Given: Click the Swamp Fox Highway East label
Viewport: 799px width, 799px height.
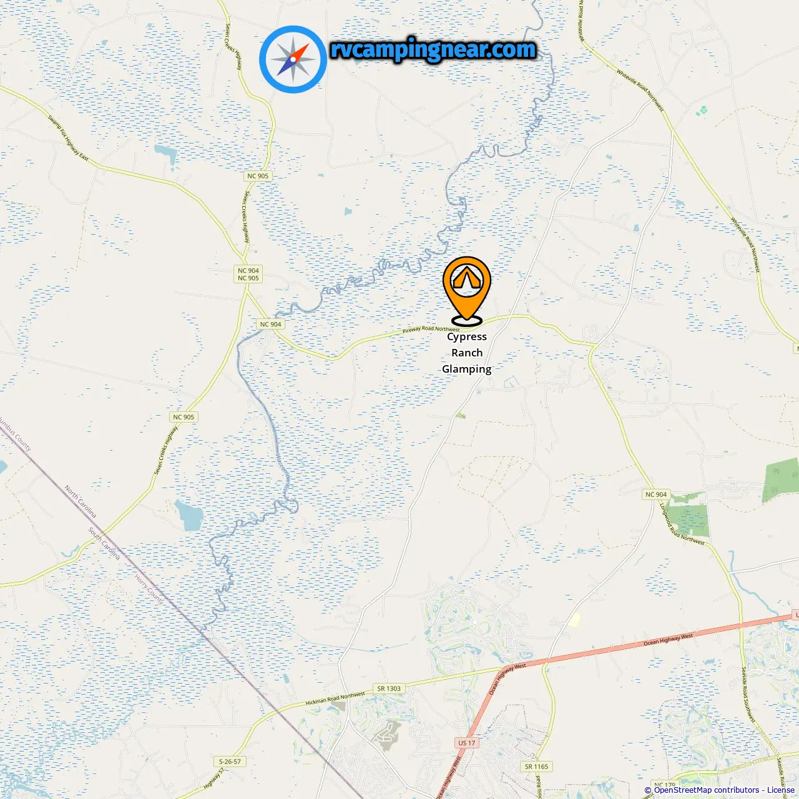Looking at the screenshot, I should pyautogui.click(x=68, y=138).
